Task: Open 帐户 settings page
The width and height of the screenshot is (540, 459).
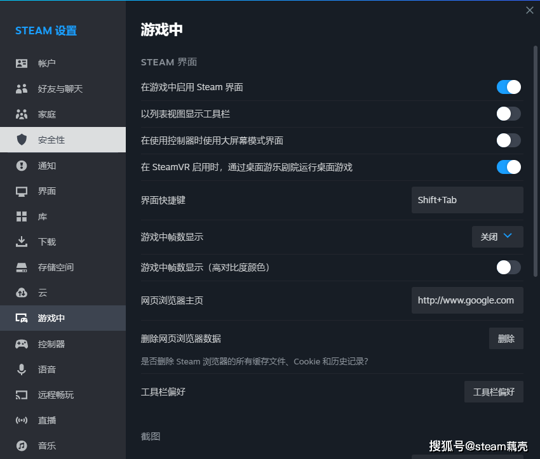Action: [x=63, y=63]
